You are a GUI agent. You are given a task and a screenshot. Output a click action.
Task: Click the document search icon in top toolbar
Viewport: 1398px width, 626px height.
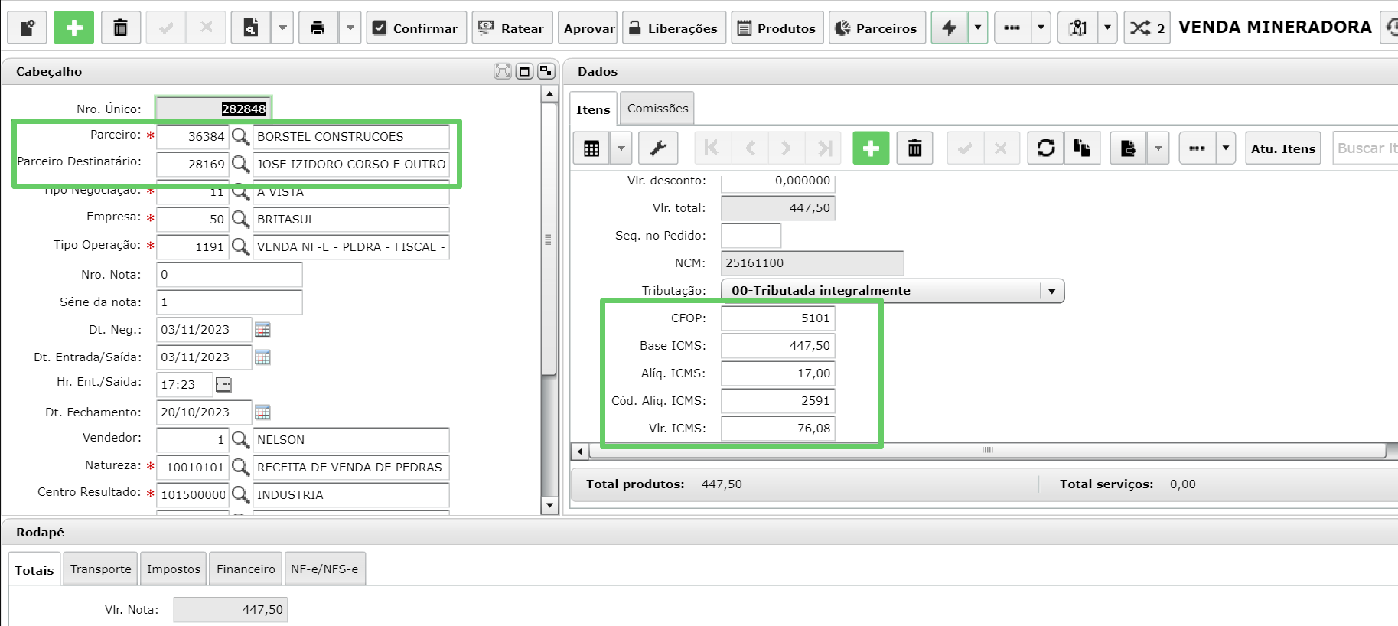(251, 28)
